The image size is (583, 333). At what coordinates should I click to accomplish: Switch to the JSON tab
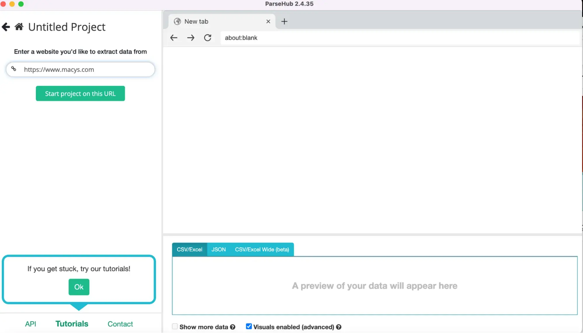tap(219, 250)
